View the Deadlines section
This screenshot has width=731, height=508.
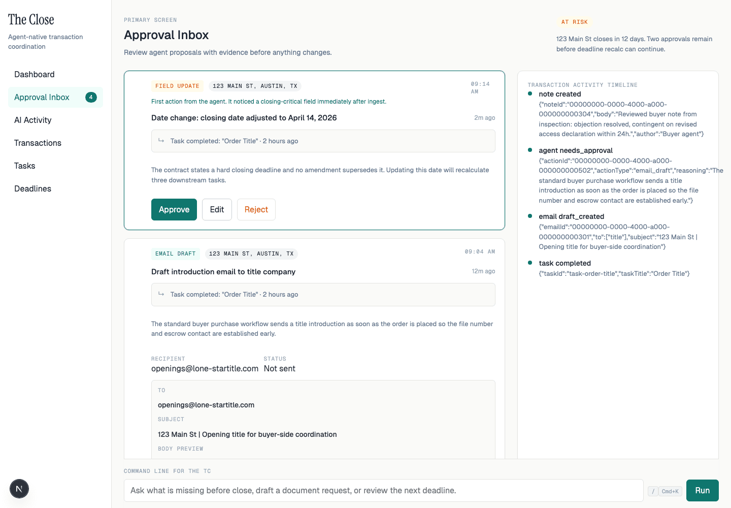pos(32,188)
